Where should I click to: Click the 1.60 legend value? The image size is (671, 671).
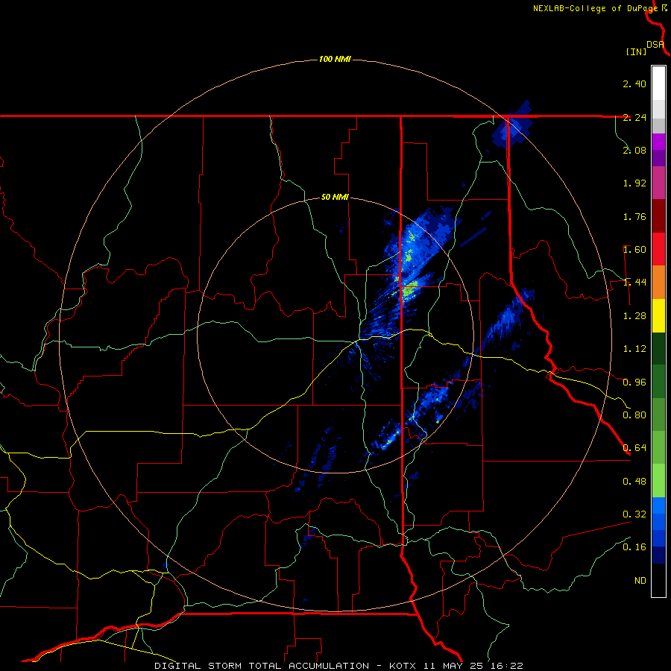634,250
